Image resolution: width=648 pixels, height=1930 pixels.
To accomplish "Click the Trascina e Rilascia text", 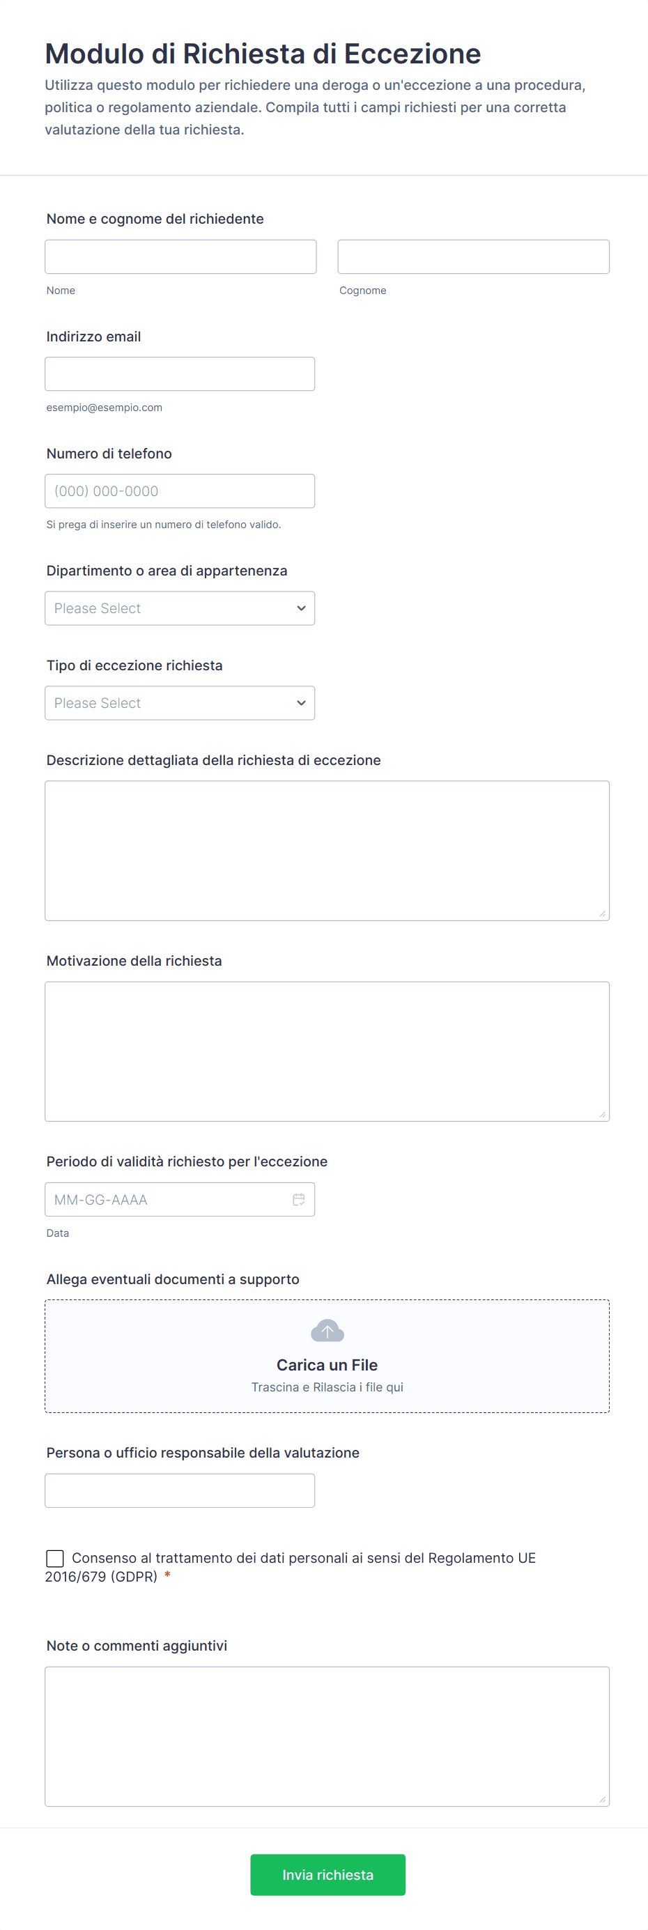I will [327, 1387].
